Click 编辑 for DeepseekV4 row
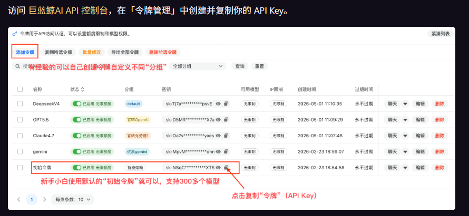 420,104
